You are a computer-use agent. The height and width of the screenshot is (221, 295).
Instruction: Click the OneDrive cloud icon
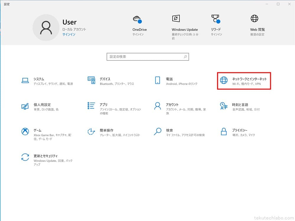coord(137,19)
